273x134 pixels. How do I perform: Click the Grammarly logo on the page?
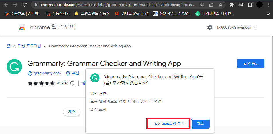pyautogui.click(x=14, y=67)
